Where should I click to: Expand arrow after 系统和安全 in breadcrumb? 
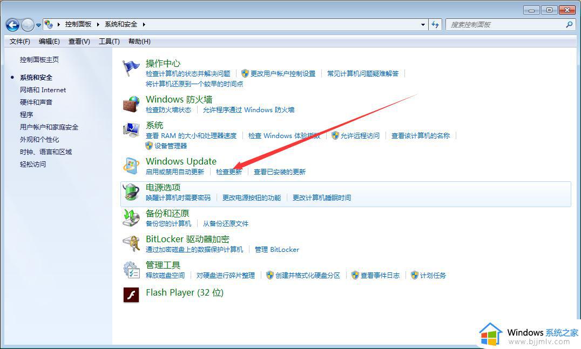(x=144, y=24)
